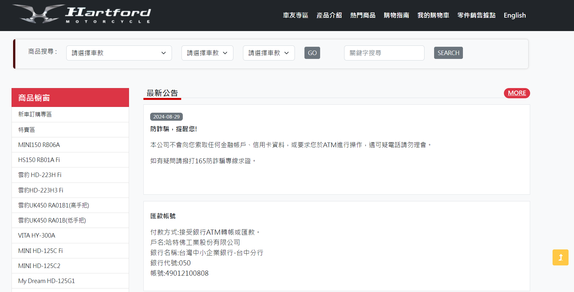574x292 pixels.
Task: Open 零件銷售據點 menu item
Action: 476,15
